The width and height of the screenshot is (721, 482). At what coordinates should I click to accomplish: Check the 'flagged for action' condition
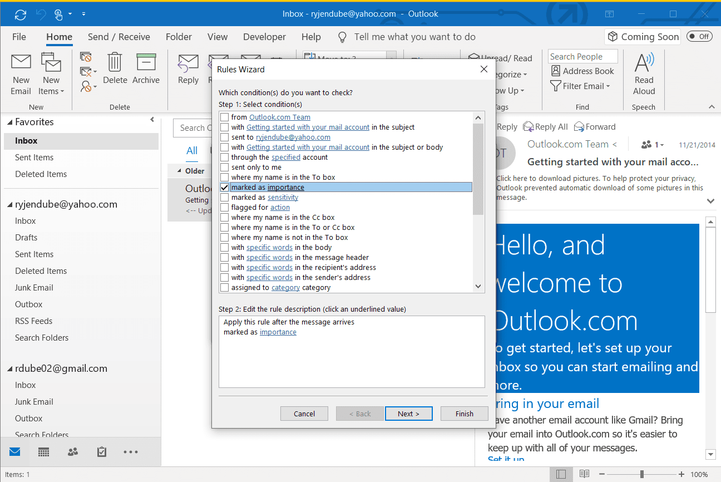point(225,208)
